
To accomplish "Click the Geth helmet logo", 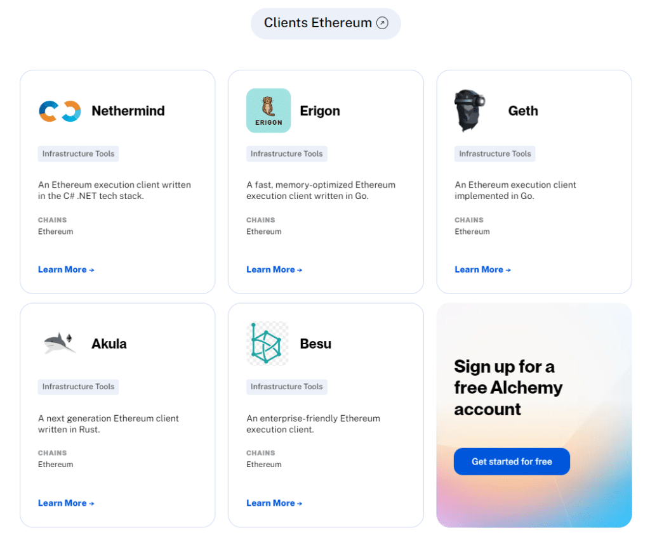I will coord(470,110).
